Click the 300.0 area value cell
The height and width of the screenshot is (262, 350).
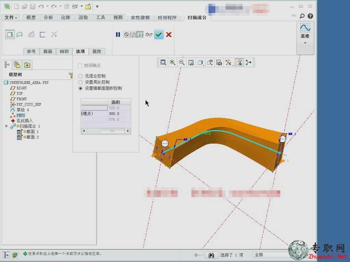pos(119,114)
